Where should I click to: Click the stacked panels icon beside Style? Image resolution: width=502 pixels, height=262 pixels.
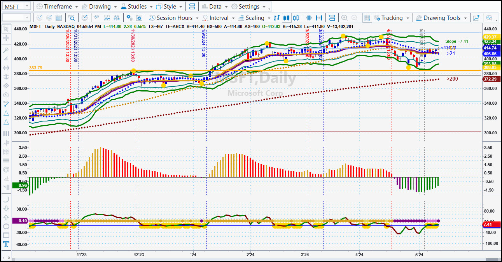coord(191,7)
